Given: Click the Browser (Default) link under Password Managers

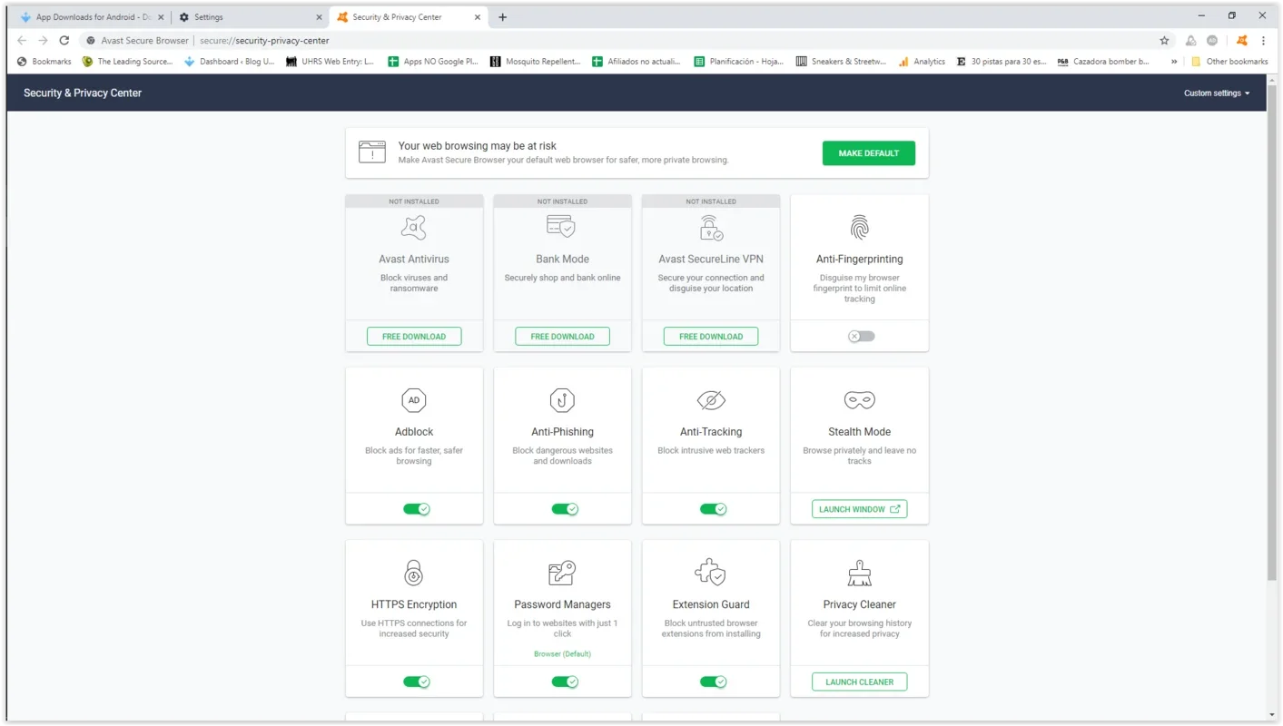Looking at the screenshot, I should pos(562,653).
